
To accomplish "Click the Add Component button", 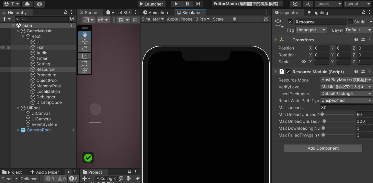I will point(323,148).
